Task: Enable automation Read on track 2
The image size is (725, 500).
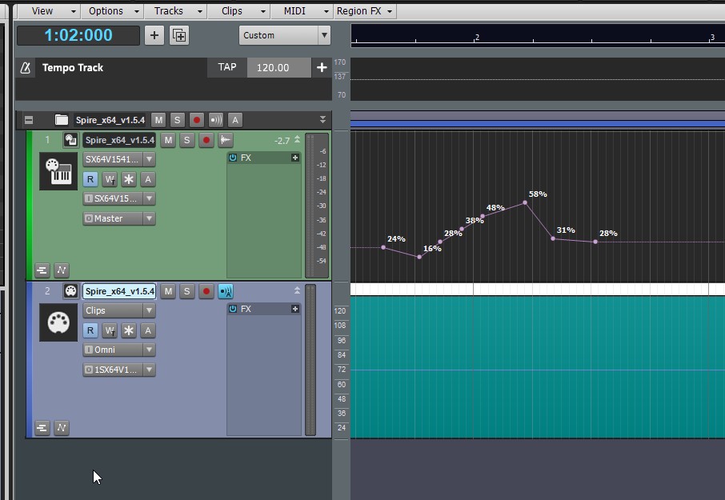Action: [x=90, y=330]
